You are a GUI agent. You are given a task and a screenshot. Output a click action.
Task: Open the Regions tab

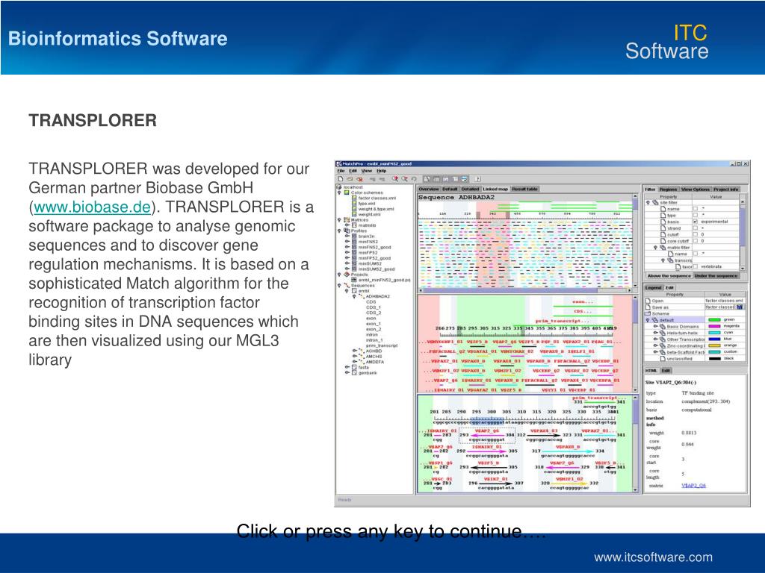tap(668, 189)
